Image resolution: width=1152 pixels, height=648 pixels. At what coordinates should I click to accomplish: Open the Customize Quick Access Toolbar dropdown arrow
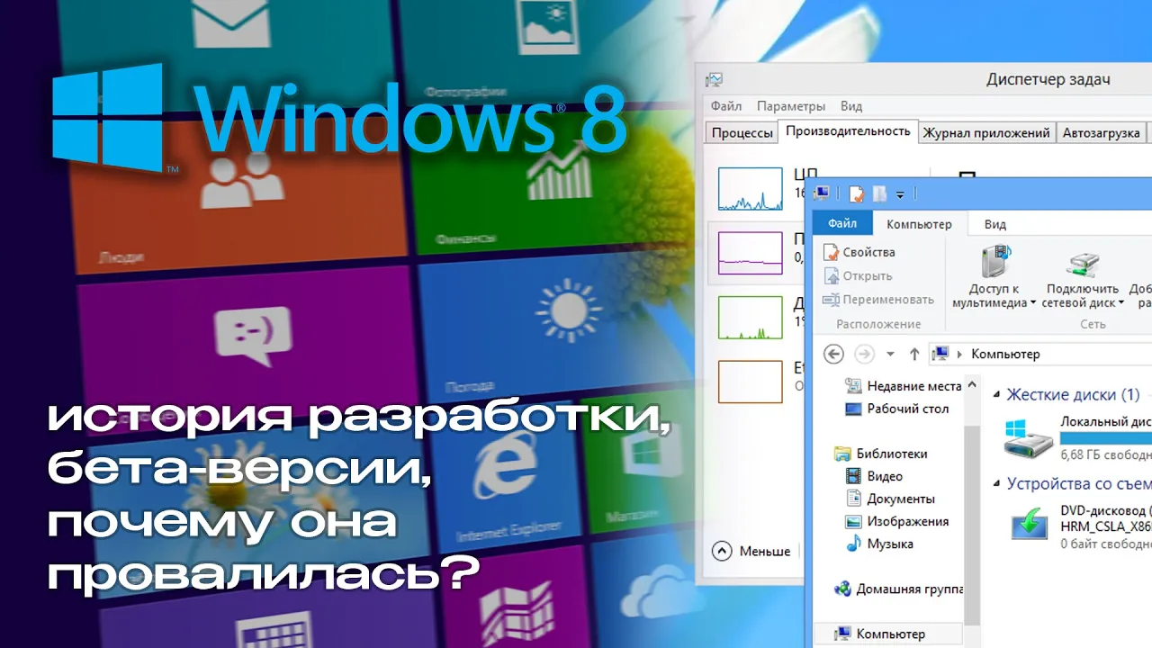pos(900,194)
